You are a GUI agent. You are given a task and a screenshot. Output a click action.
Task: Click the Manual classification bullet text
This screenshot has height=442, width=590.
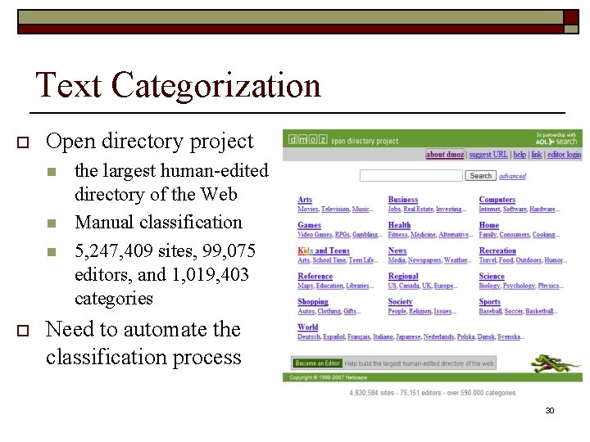point(158,223)
